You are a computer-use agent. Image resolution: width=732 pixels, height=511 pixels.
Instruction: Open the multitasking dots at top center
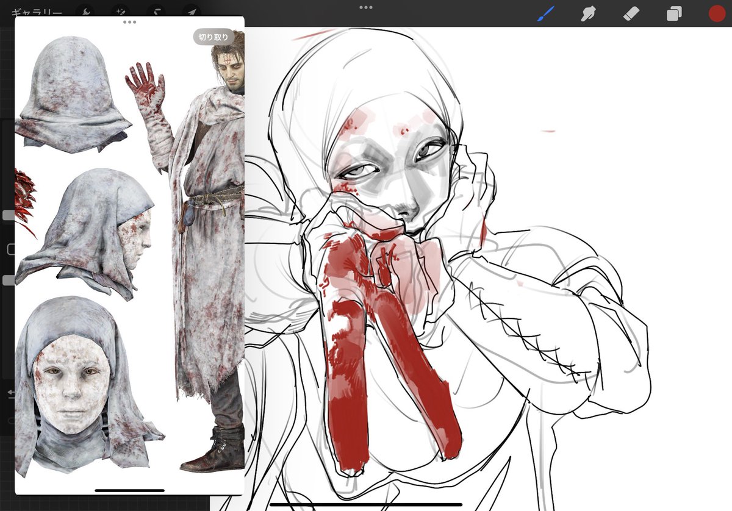pyautogui.click(x=366, y=7)
